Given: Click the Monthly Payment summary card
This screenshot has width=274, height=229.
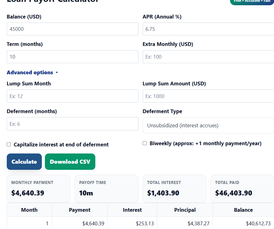Looking at the screenshot, I should coord(38,188).
